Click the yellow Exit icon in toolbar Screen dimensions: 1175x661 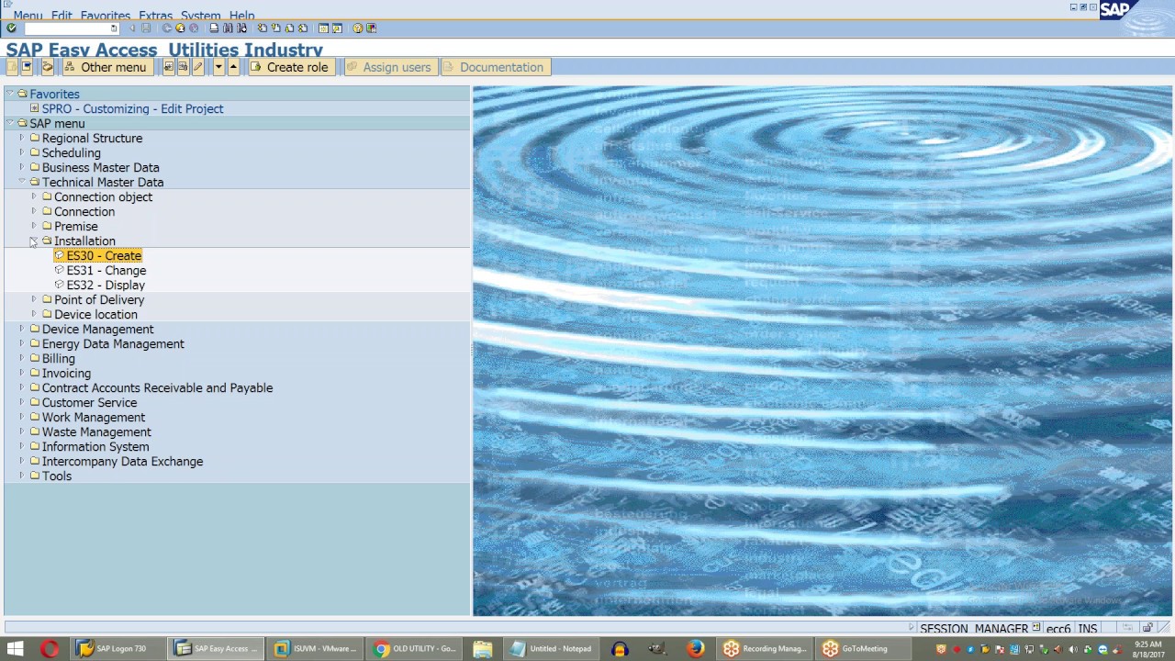pos(180,28)
